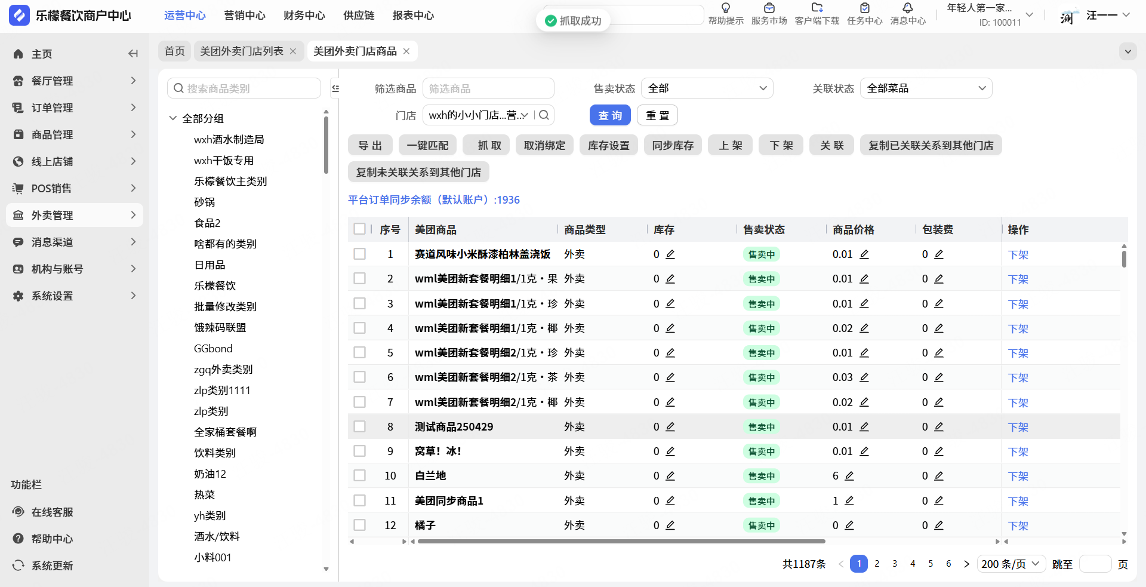Click 下架 link for row 1

(x=1018, y=255)
